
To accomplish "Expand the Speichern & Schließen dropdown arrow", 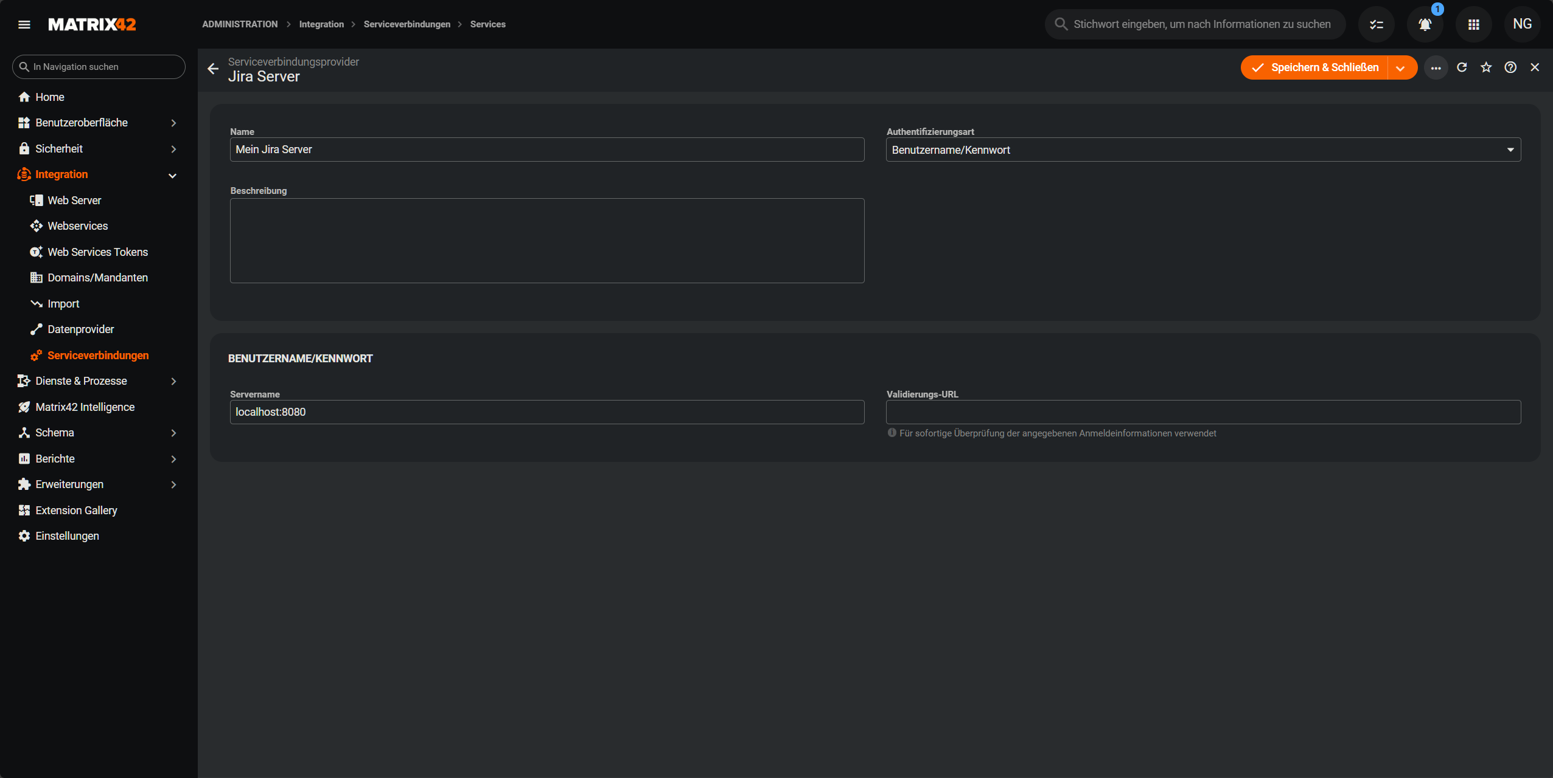I will point(1400,67).
